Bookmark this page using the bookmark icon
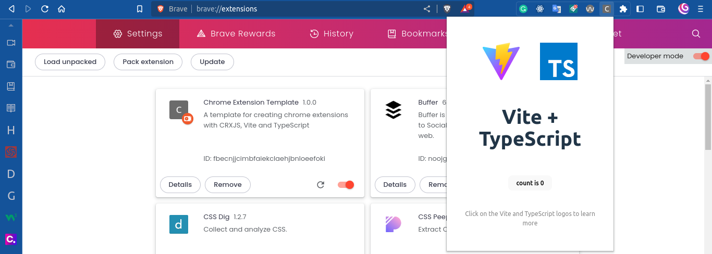712x254 pixels. (139, 9)
